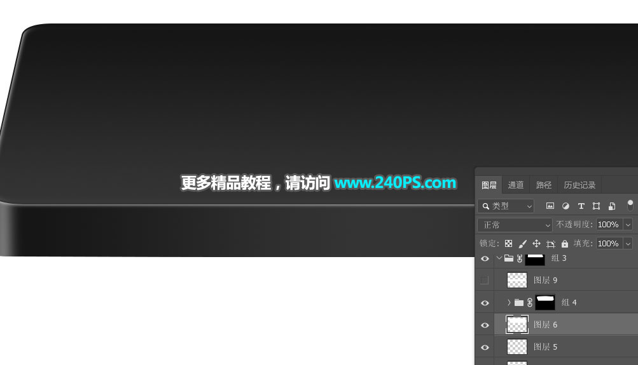Click the 组 3 folder icon
The image size is (638, 365).
[x=509, y=258]
